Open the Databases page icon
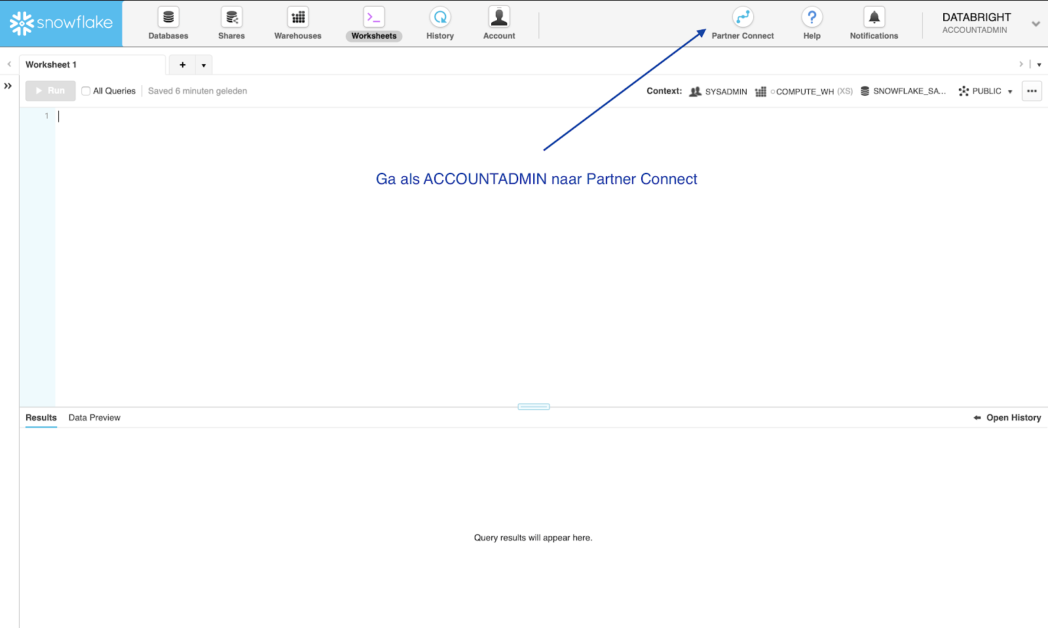 pyautogui.click(x=168, y=17)
